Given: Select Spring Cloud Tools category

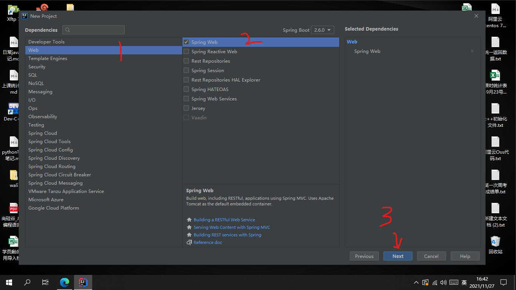Looking at the screenshot, I should pyautogui.click(x=104, y=141).
